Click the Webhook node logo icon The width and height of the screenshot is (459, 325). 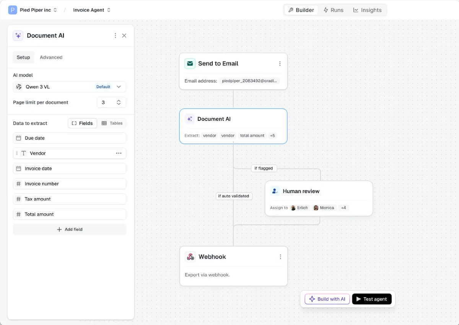pos(190,257)
